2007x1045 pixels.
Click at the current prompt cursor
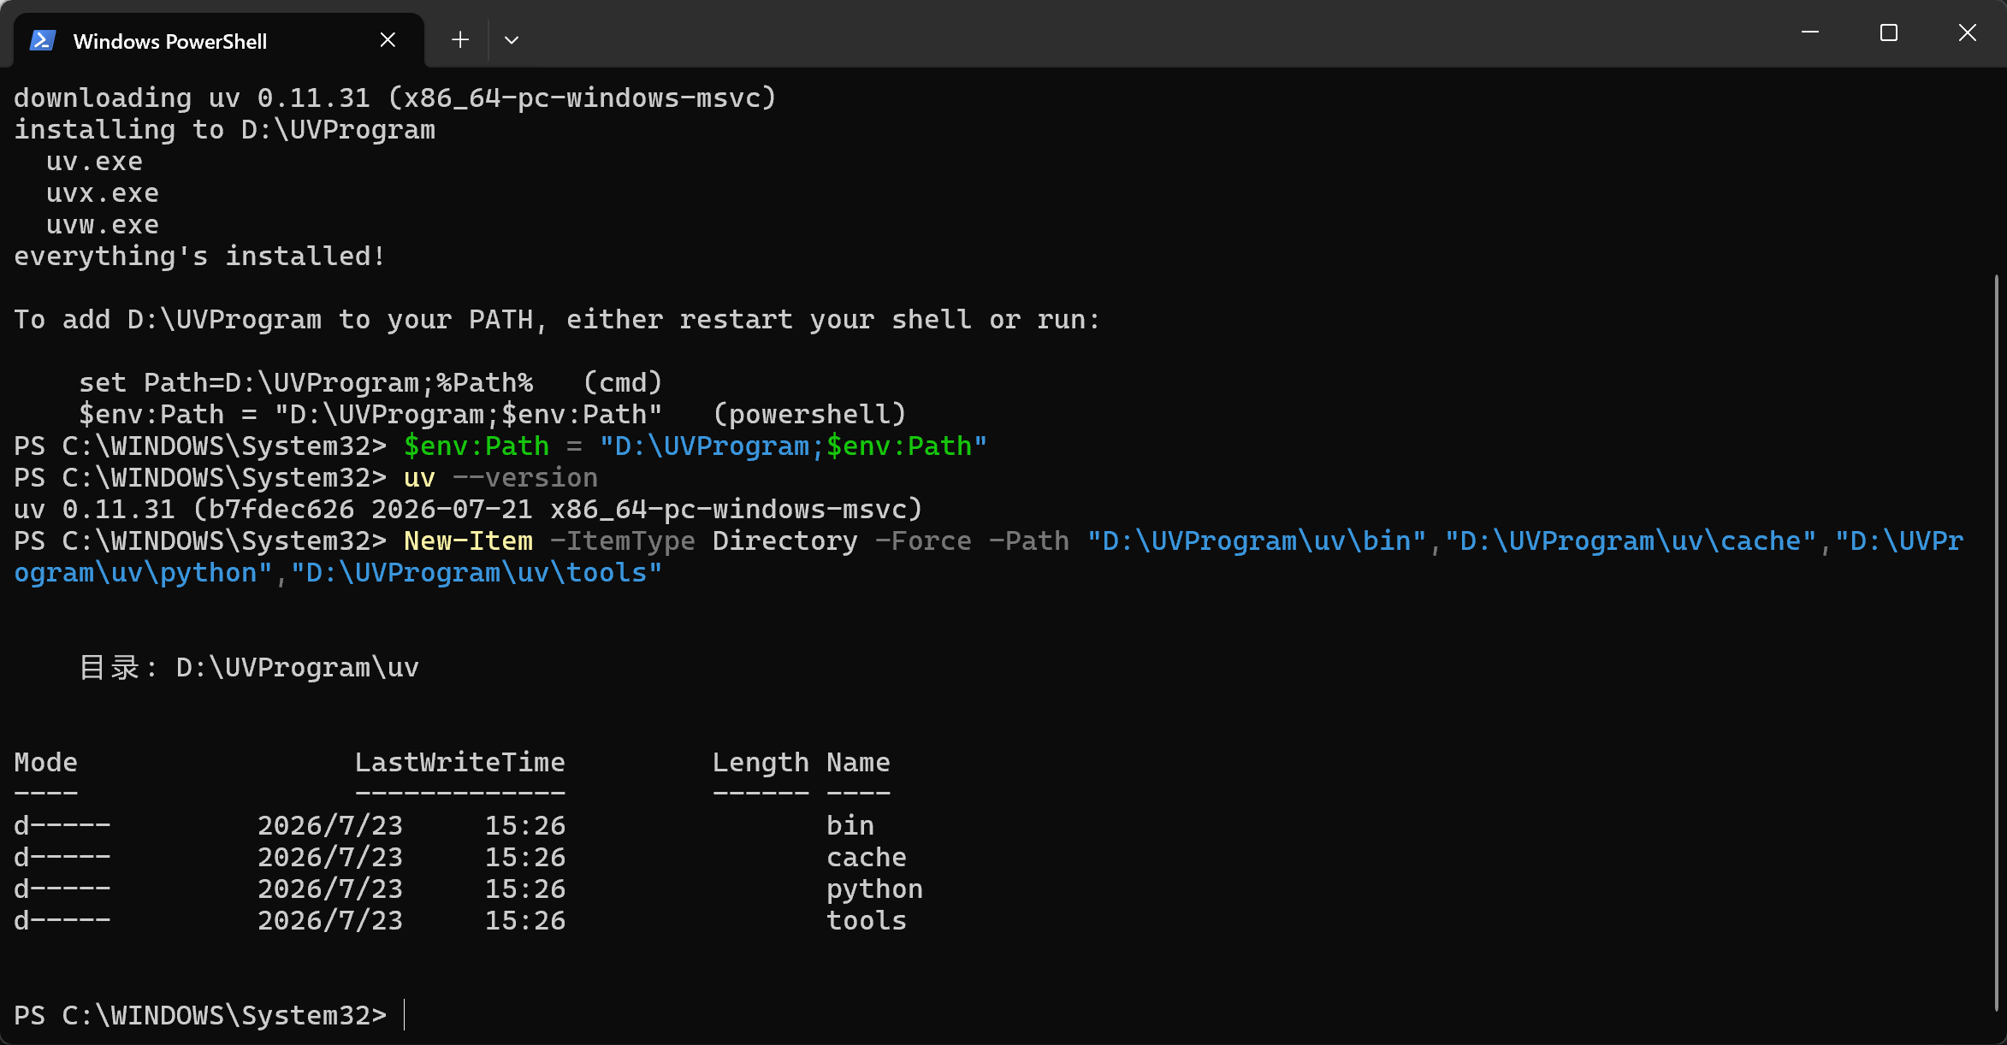point(405,1015)
